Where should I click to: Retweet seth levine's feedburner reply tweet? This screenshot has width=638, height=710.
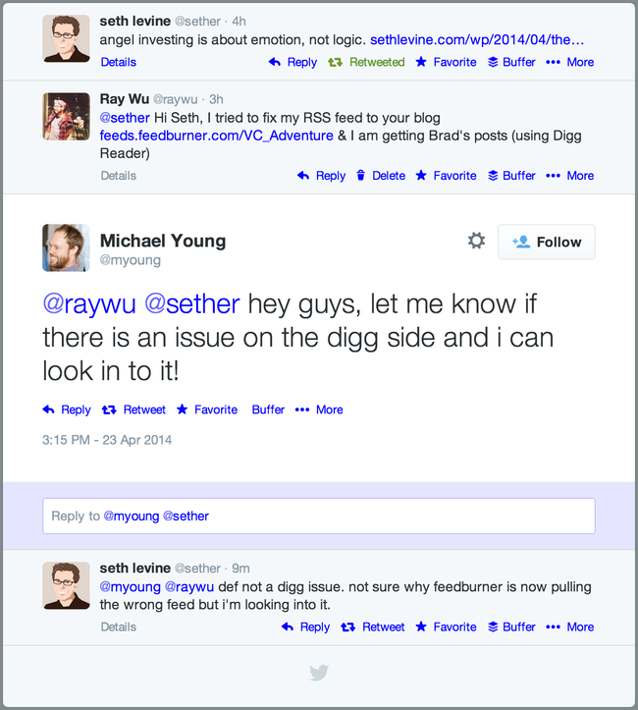[373, 627]
